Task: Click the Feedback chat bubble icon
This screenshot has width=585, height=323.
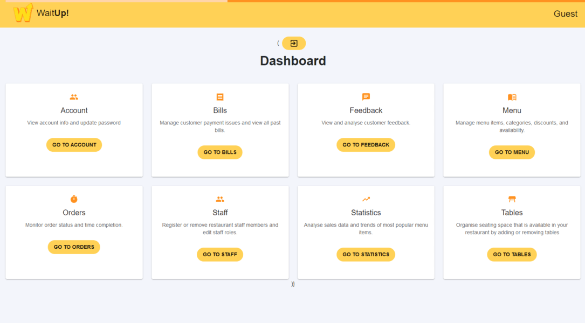Action: (366, 97)
